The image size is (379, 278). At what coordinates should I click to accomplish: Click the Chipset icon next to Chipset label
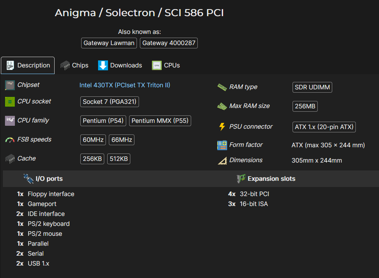pyautogui.click(x=10, y=85)
